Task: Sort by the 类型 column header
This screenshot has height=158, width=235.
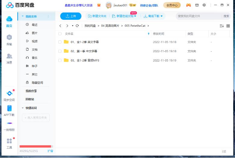Action: pos(190,34)
